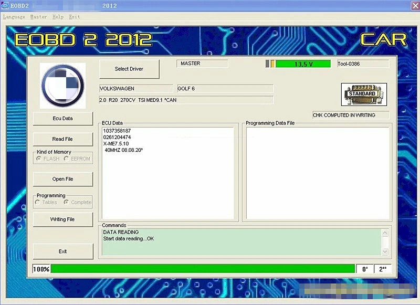Click the GOLF 6 model field

225,89
